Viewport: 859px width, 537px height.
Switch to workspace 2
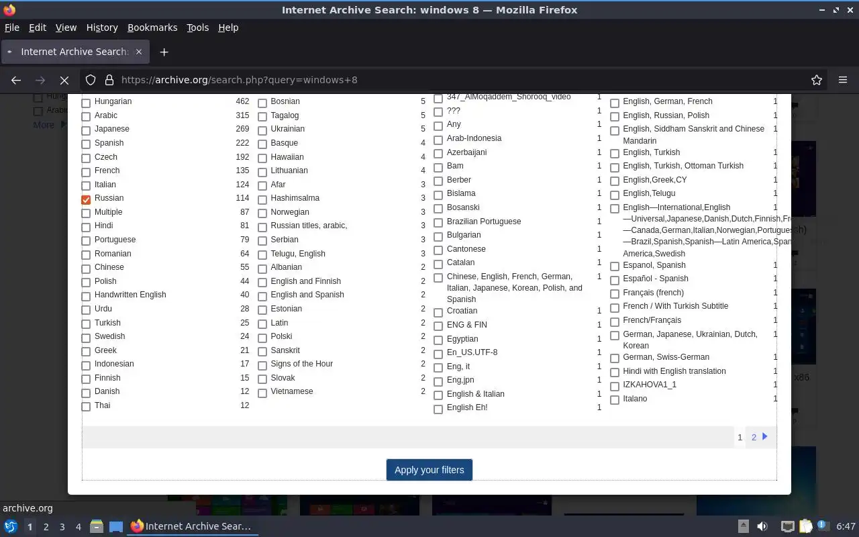coord(46,527)
